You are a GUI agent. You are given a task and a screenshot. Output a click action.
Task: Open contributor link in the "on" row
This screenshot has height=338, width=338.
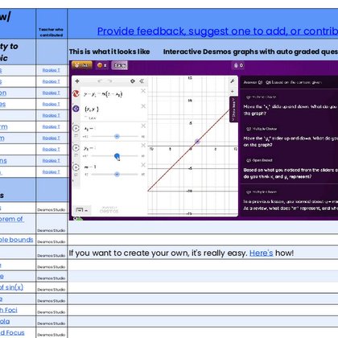tap(52, 93)
